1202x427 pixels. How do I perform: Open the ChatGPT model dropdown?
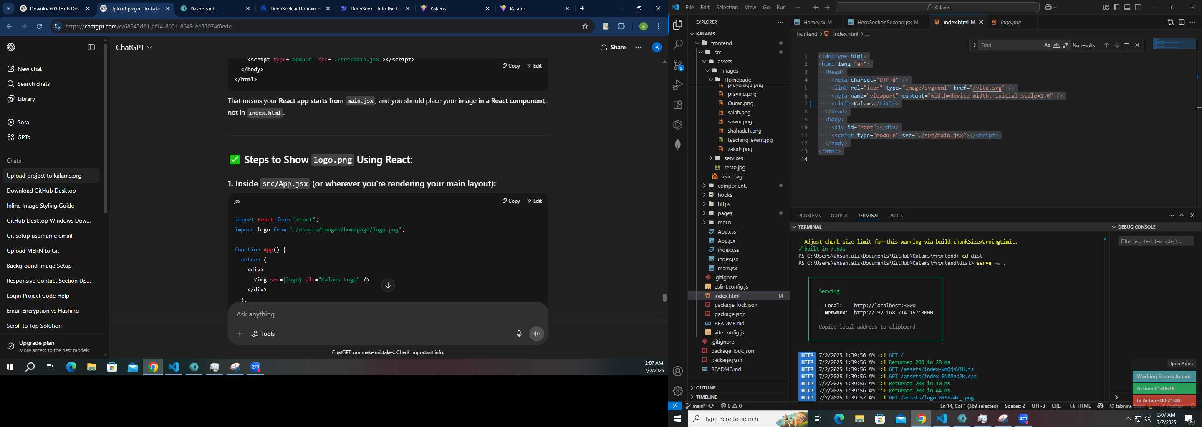(134, 47)
